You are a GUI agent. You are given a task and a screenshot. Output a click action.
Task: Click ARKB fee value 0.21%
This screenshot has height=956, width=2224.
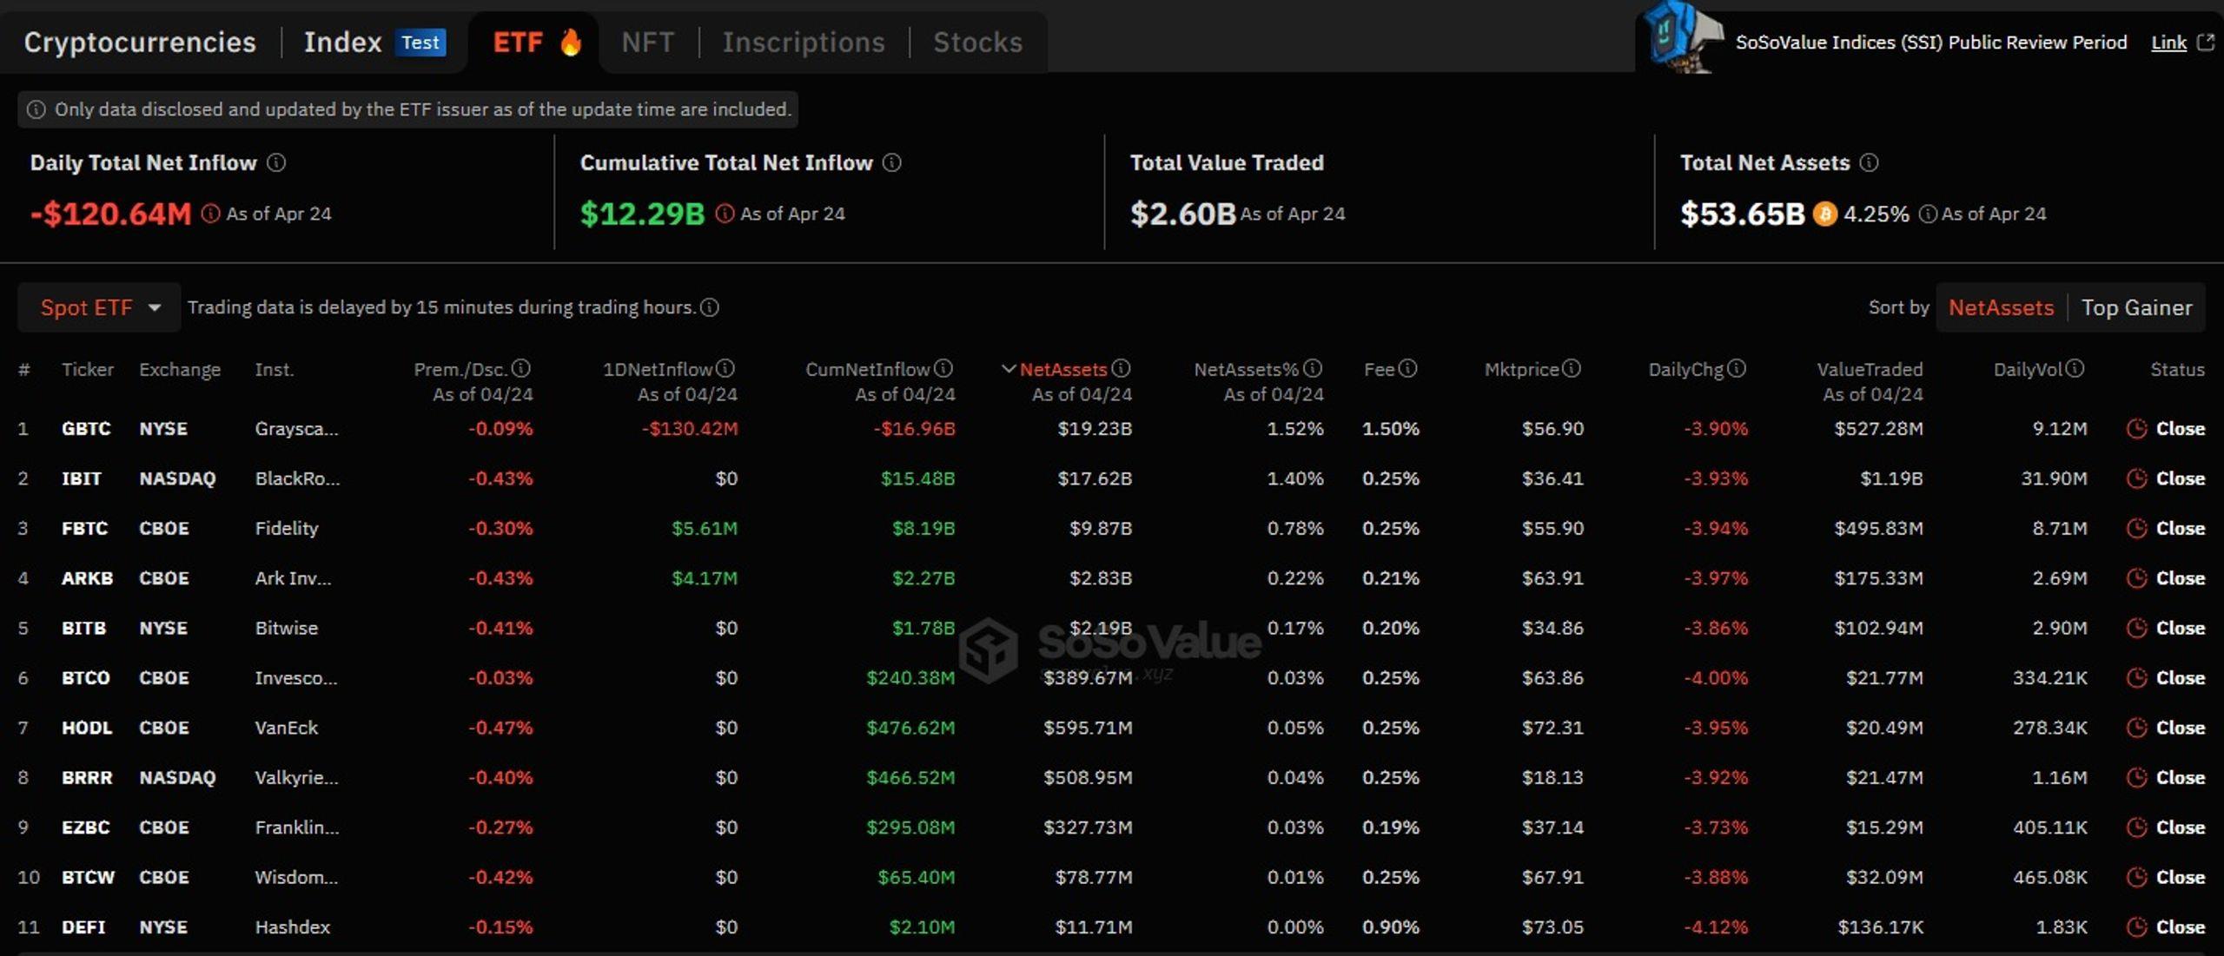click(x=1391, y=577)
